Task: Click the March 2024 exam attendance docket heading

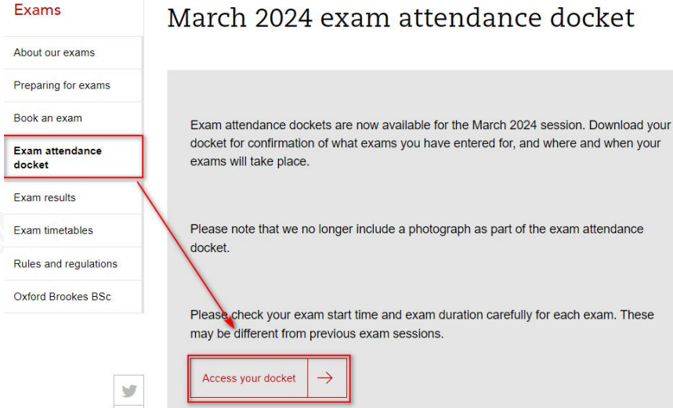Action: click(x=400, y=17)
